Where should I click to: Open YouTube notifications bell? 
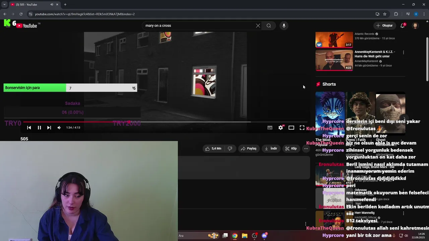[x=403, y=25]
